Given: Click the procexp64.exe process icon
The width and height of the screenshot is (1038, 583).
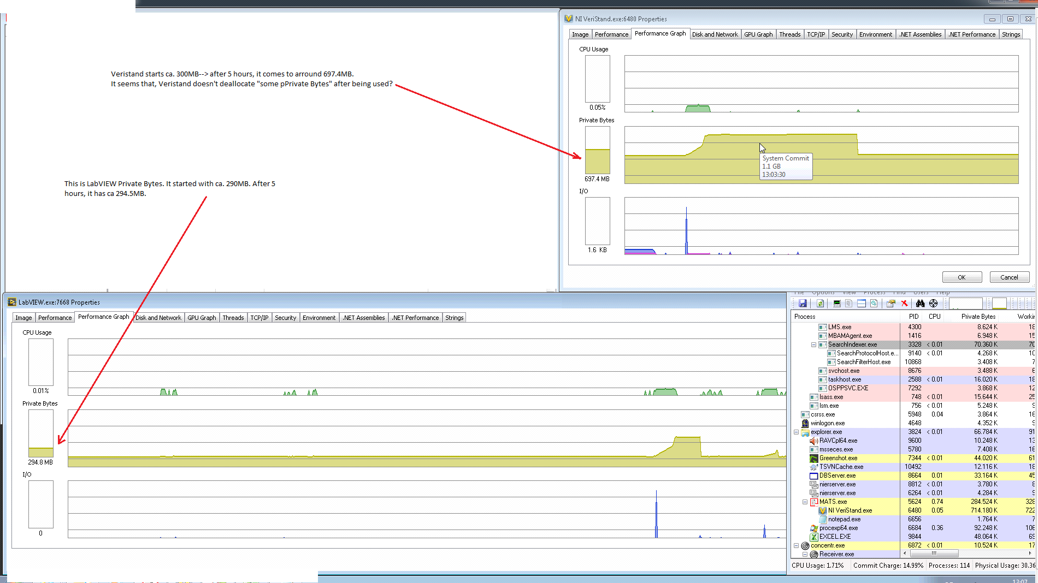Looking at the screenshot, I should (814, 528).
